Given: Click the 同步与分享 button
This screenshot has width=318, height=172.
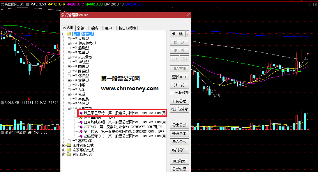Looking at the screenshot, I should pos(179,109).
